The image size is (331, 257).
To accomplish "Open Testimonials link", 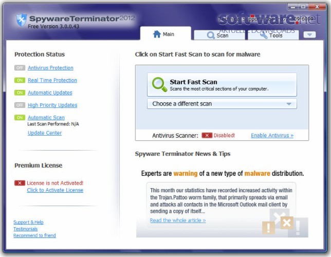I will click(26, 229).
